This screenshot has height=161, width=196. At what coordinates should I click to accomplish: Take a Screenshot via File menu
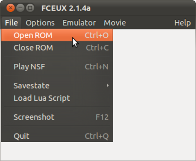(x=57, y=117)
